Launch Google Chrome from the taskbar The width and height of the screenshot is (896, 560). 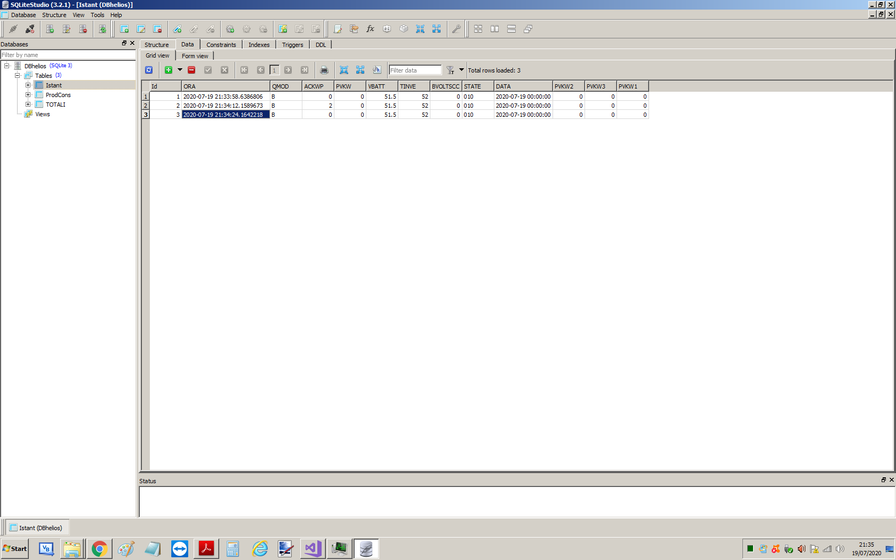(99, 548)
